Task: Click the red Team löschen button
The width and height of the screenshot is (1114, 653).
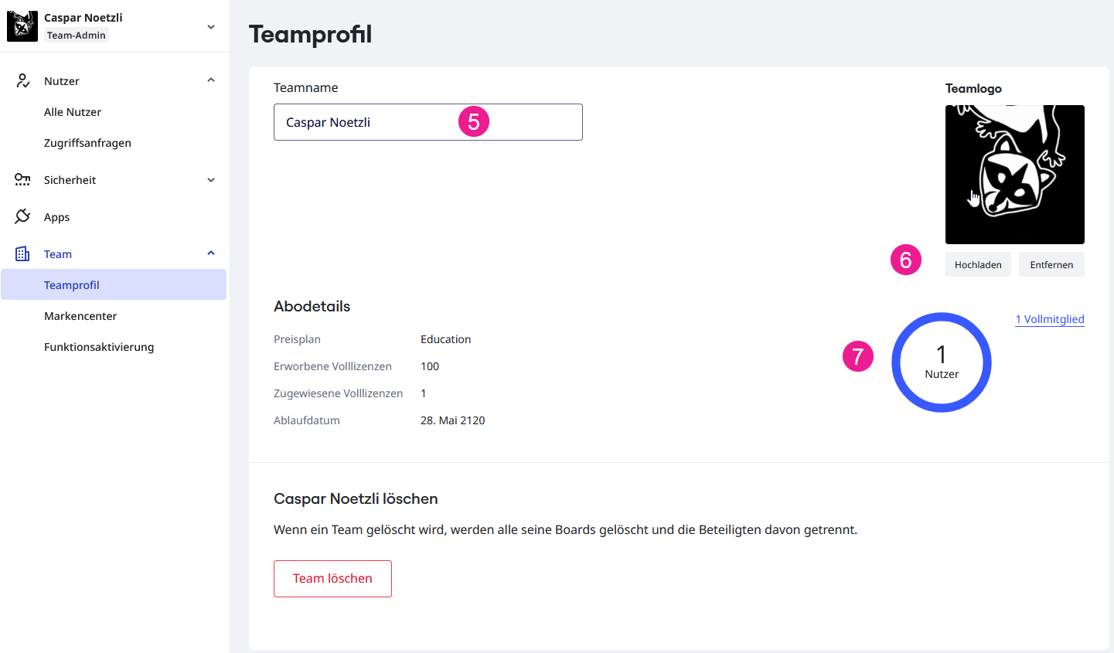Action: click(x=332, y=579)
